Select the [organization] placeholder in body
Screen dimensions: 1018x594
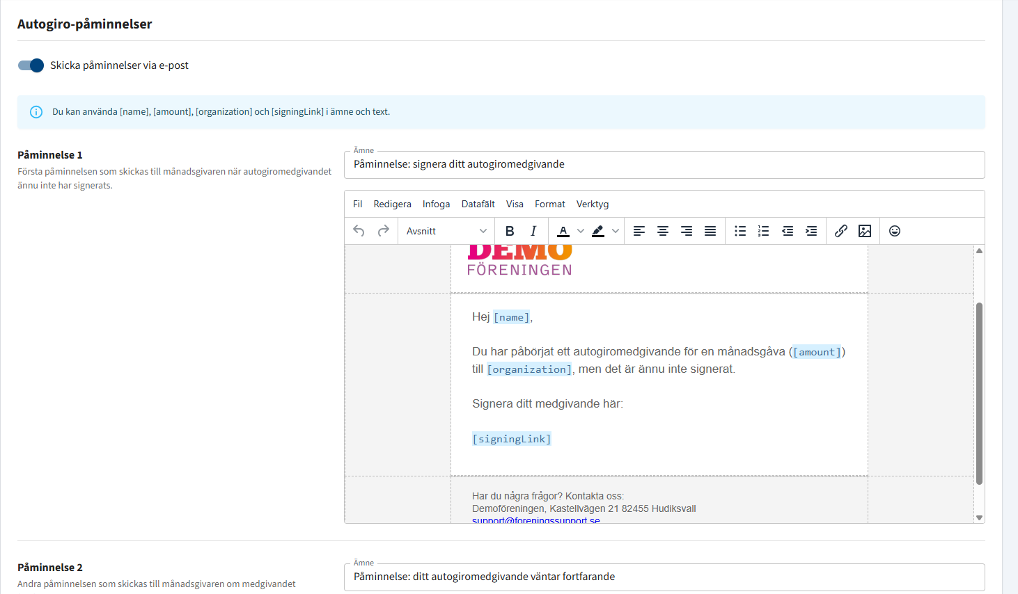pos(529,369)
